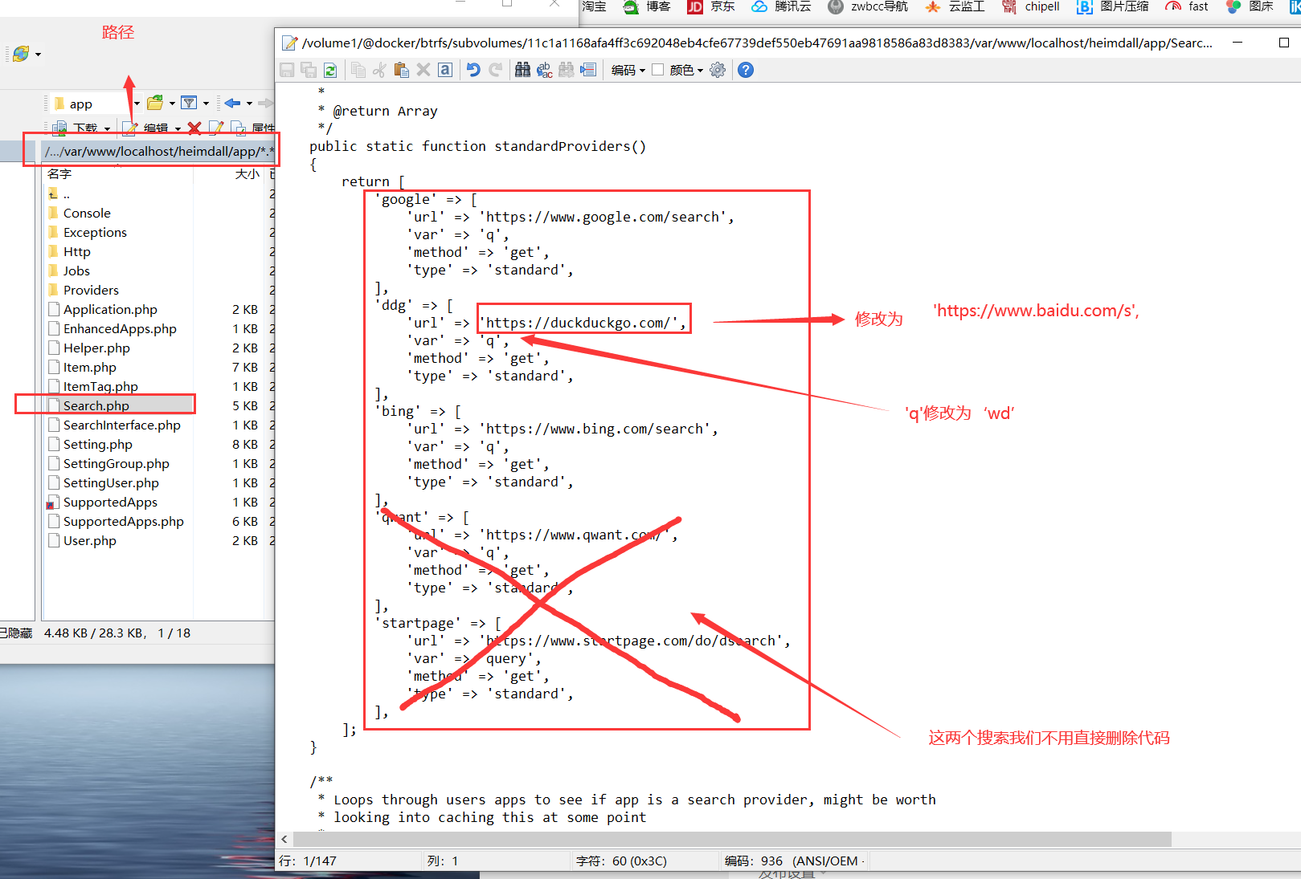
Task: Select the User.php file
Action: click(x=89, y=540)
